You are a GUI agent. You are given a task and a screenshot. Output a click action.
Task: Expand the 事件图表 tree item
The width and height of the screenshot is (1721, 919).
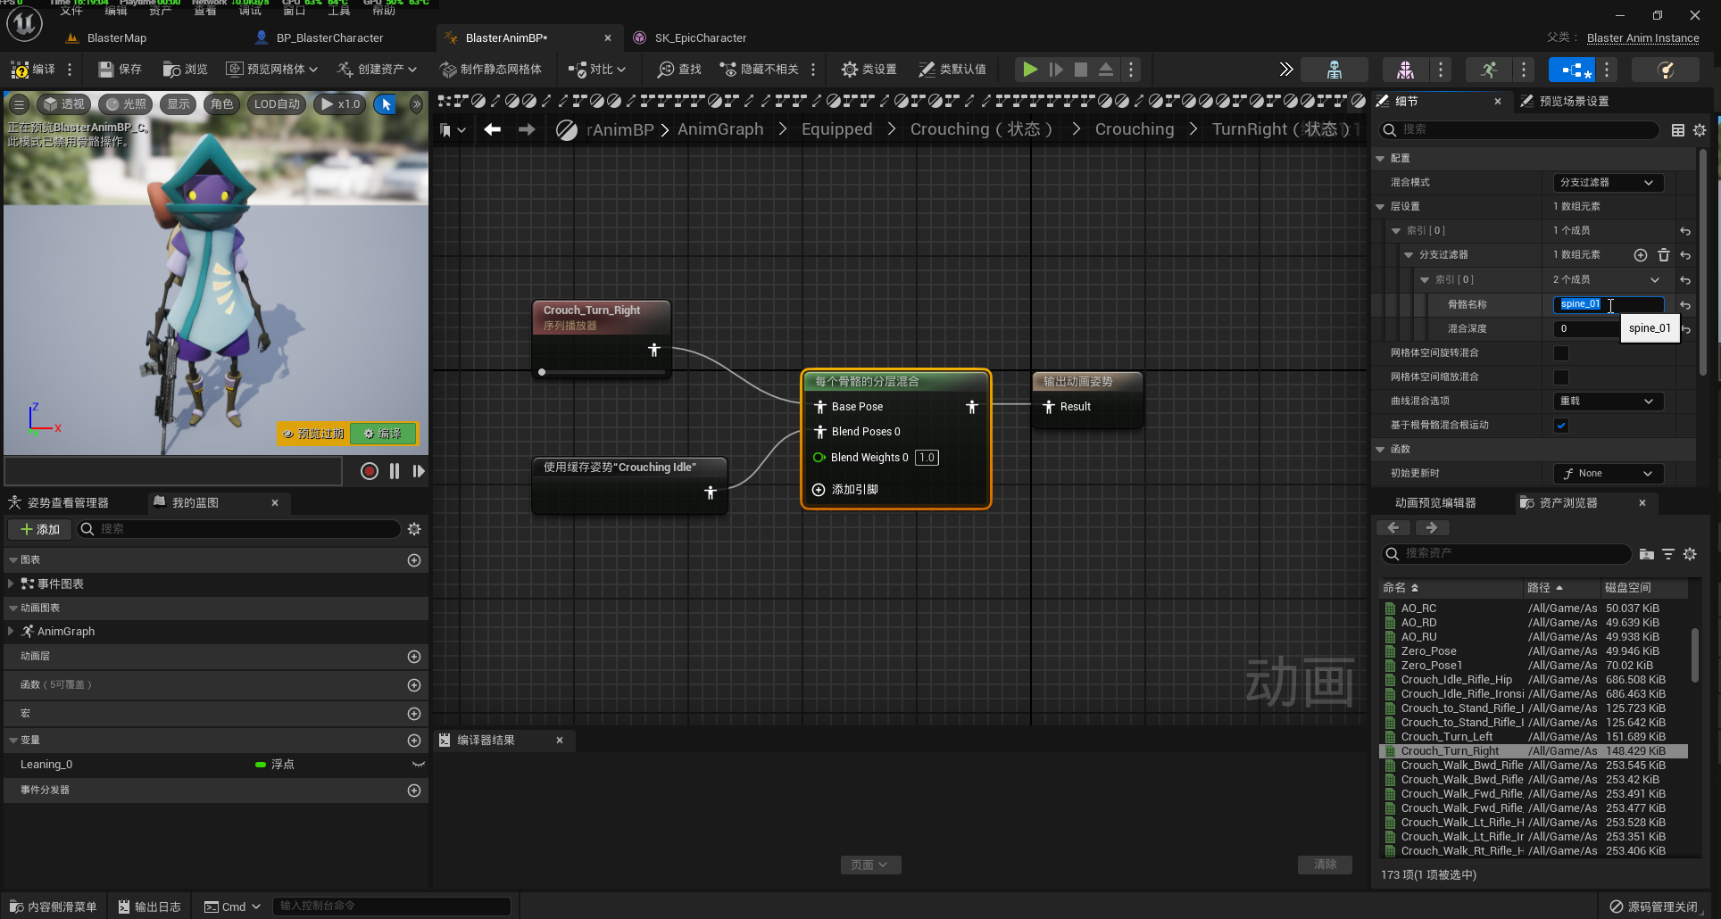tap(11, 584)
